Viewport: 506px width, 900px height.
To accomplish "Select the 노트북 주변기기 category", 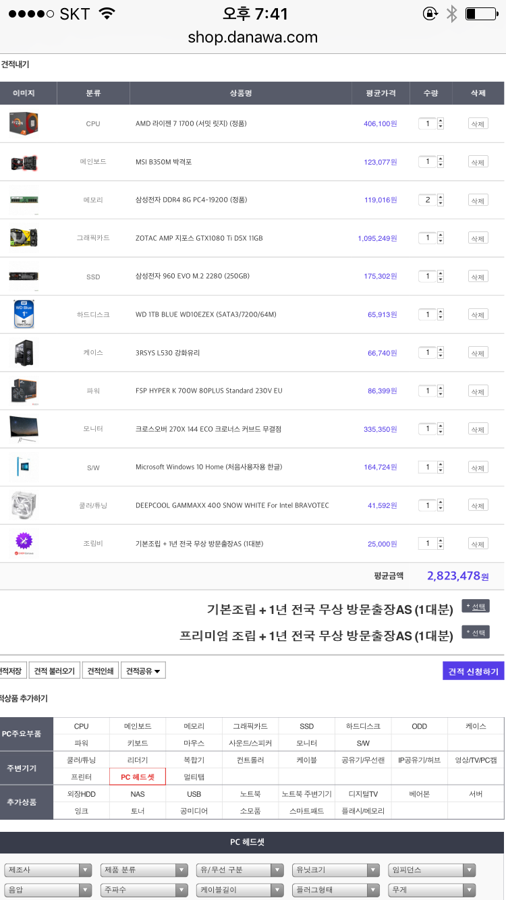I will pos(306,794).
